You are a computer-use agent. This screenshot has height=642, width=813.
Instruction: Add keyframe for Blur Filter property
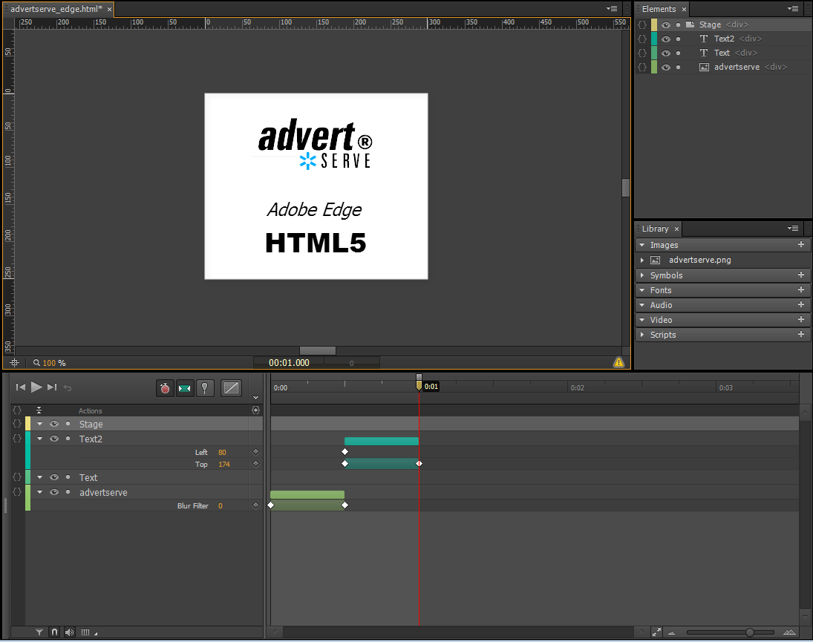[x=255, y=505]
